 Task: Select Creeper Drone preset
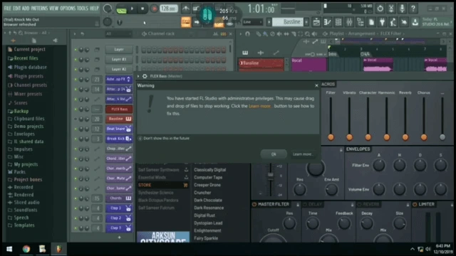coord(207,185)
